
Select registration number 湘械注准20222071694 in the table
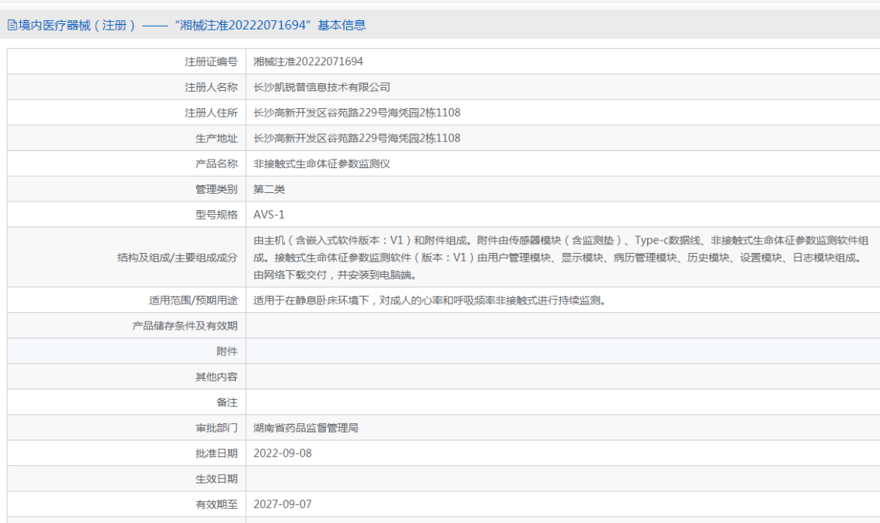tap(308, 61)
